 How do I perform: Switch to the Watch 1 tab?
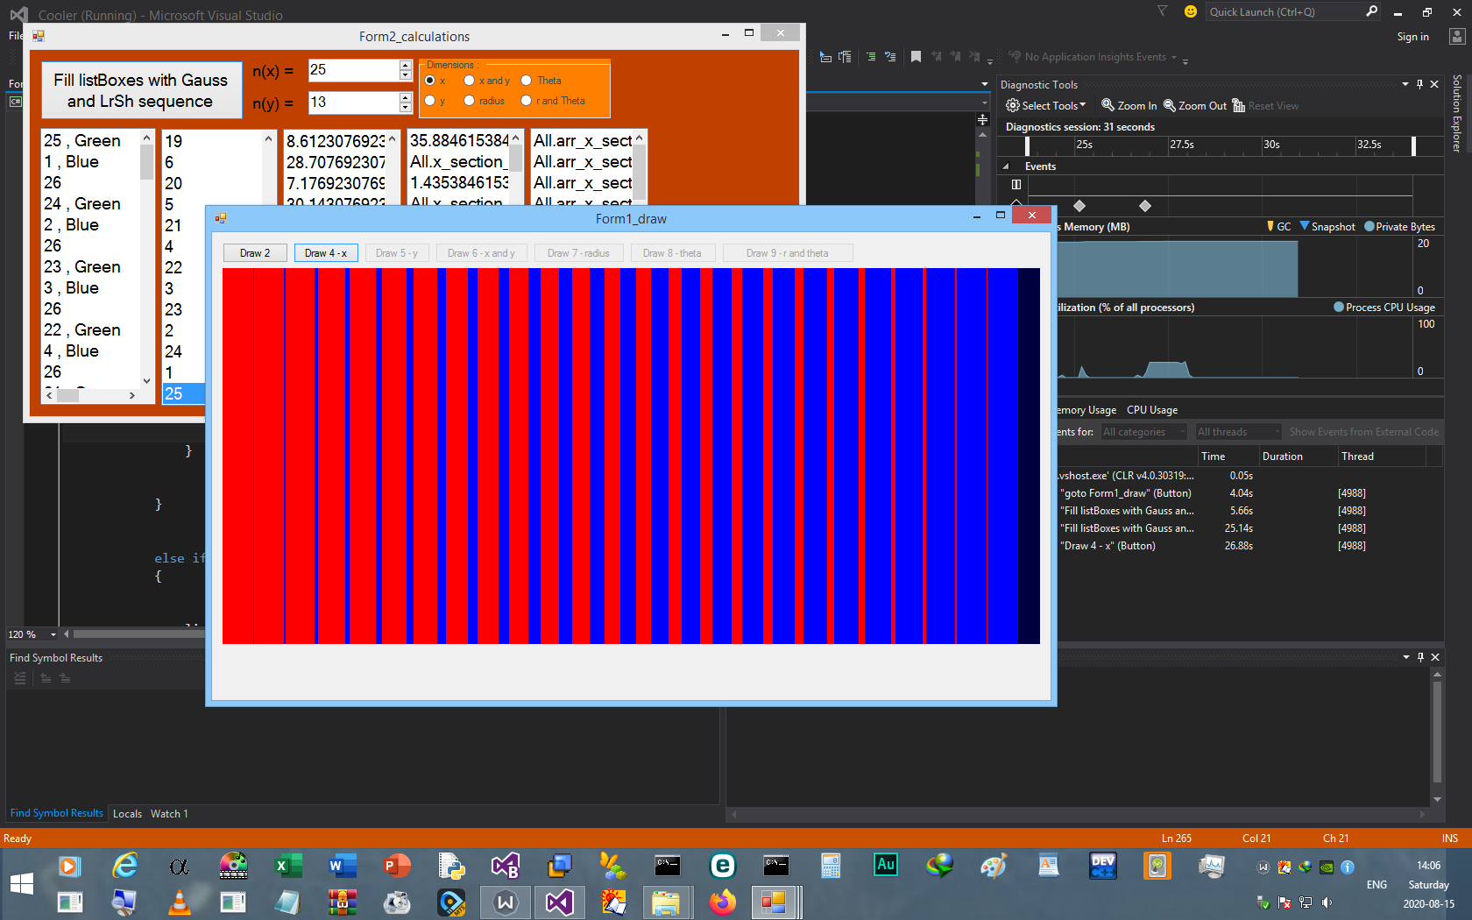pyautogui.click(x=169, y=814)
